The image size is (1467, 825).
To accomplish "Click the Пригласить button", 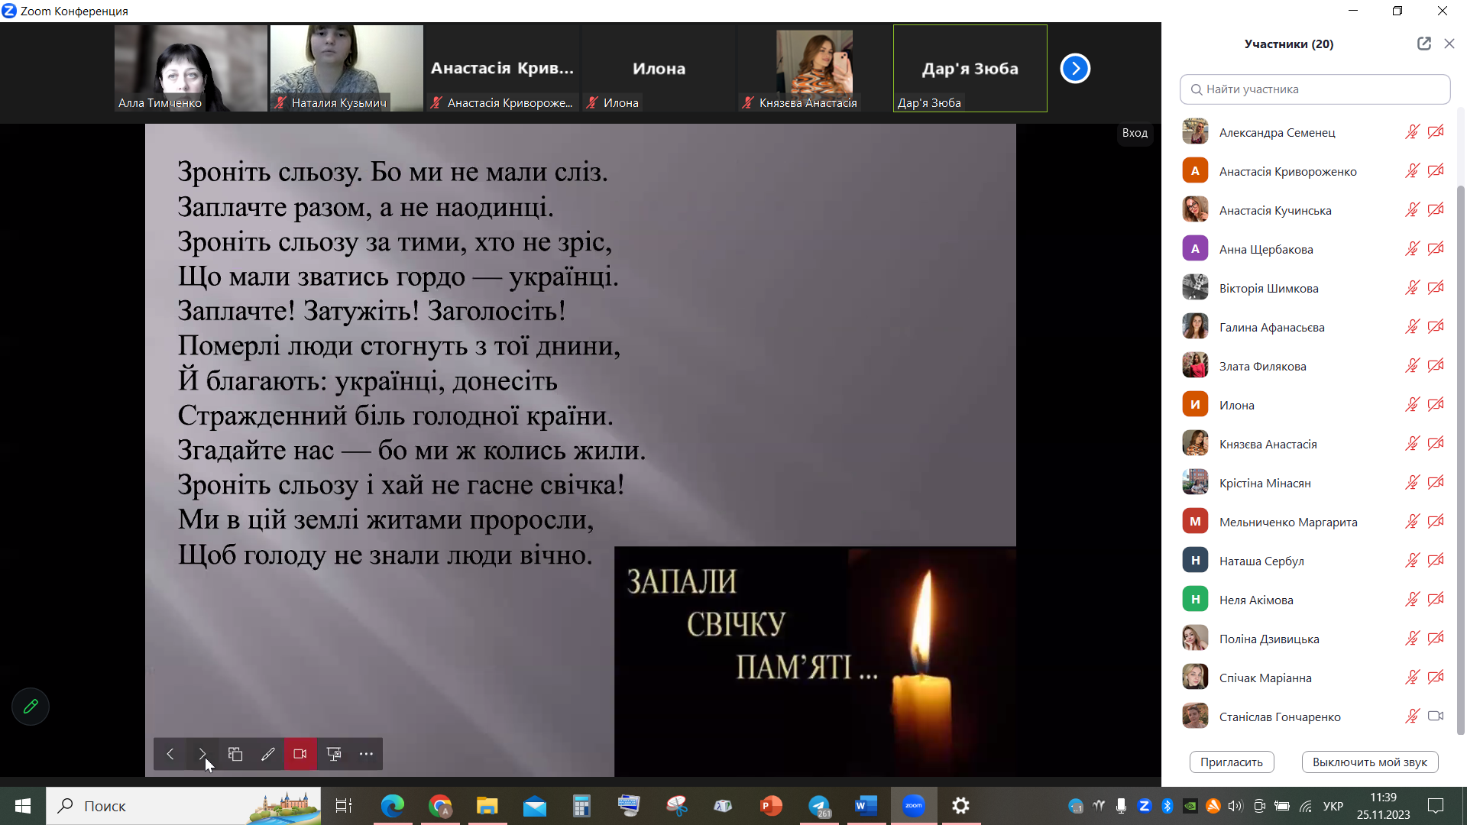I will point(1231,762).
